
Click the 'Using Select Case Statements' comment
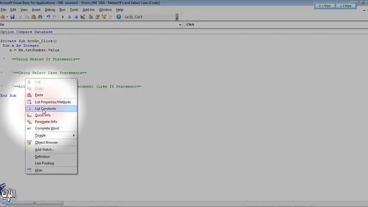pyautogui.click(x=49, y=73)
